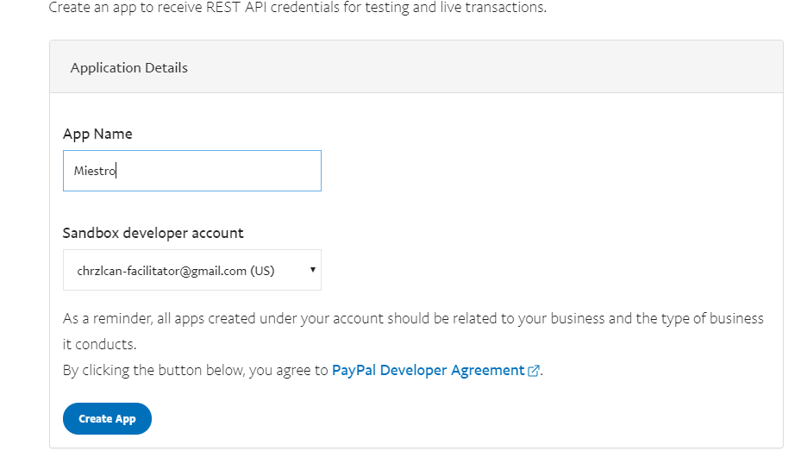Click the App Name label
Screen dimensions: 801x476
(97, 134)
